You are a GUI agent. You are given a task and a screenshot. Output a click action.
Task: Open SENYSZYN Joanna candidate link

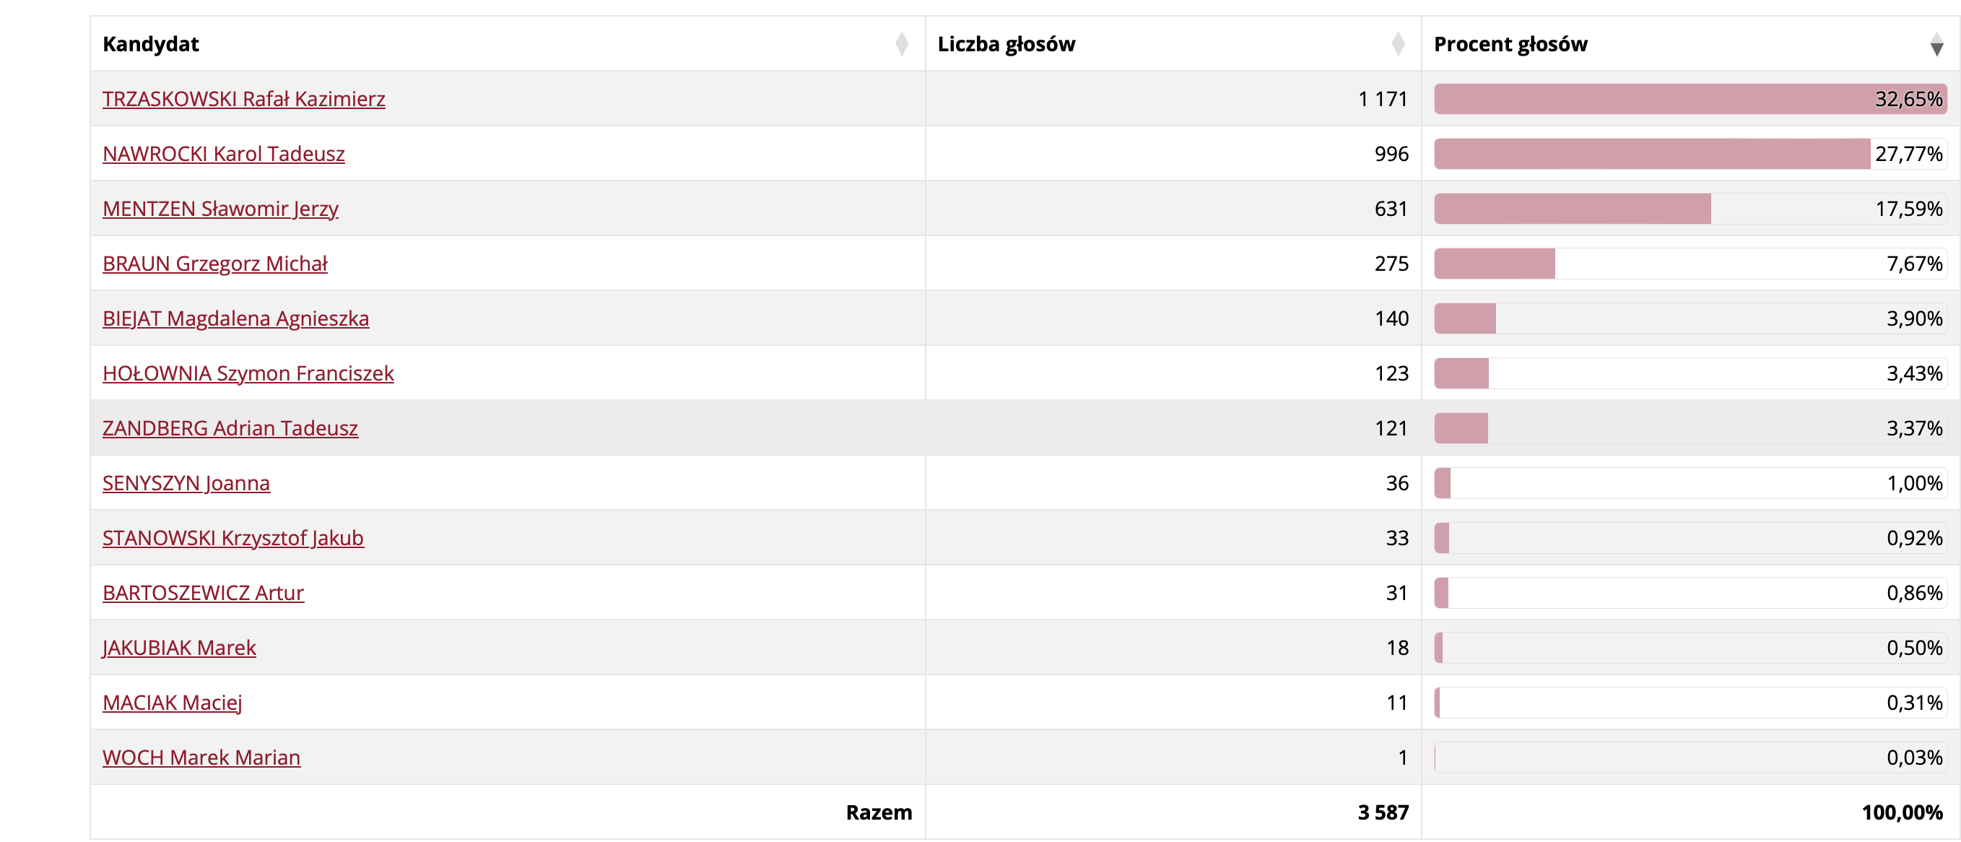[x=186, y=482]
